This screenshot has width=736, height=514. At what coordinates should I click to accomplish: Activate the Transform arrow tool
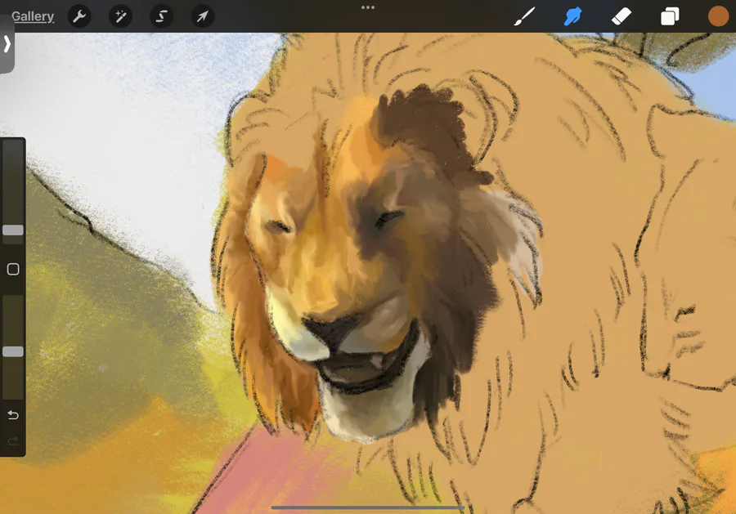point(202,16)
